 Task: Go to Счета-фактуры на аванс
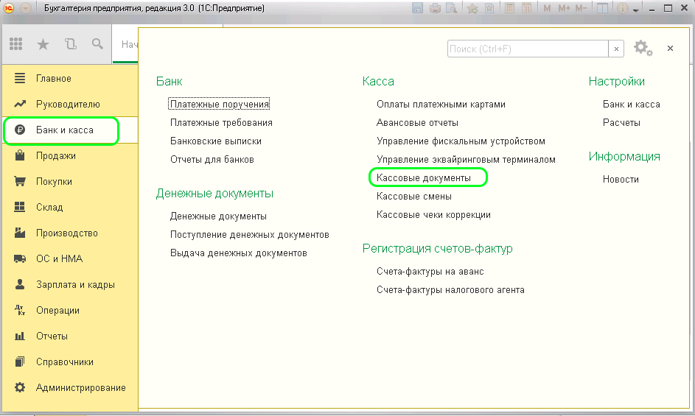tap(428, 272)
